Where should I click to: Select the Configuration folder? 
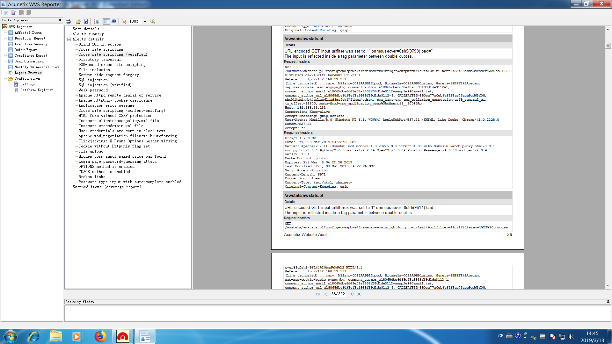coord(27,78)
